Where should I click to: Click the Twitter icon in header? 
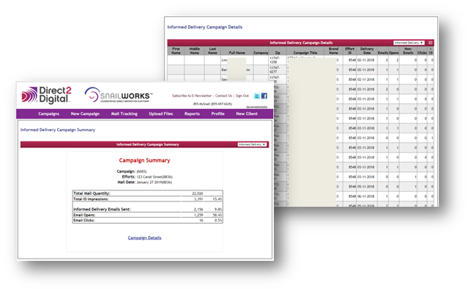pyautogui.click(x=257, y=96)
